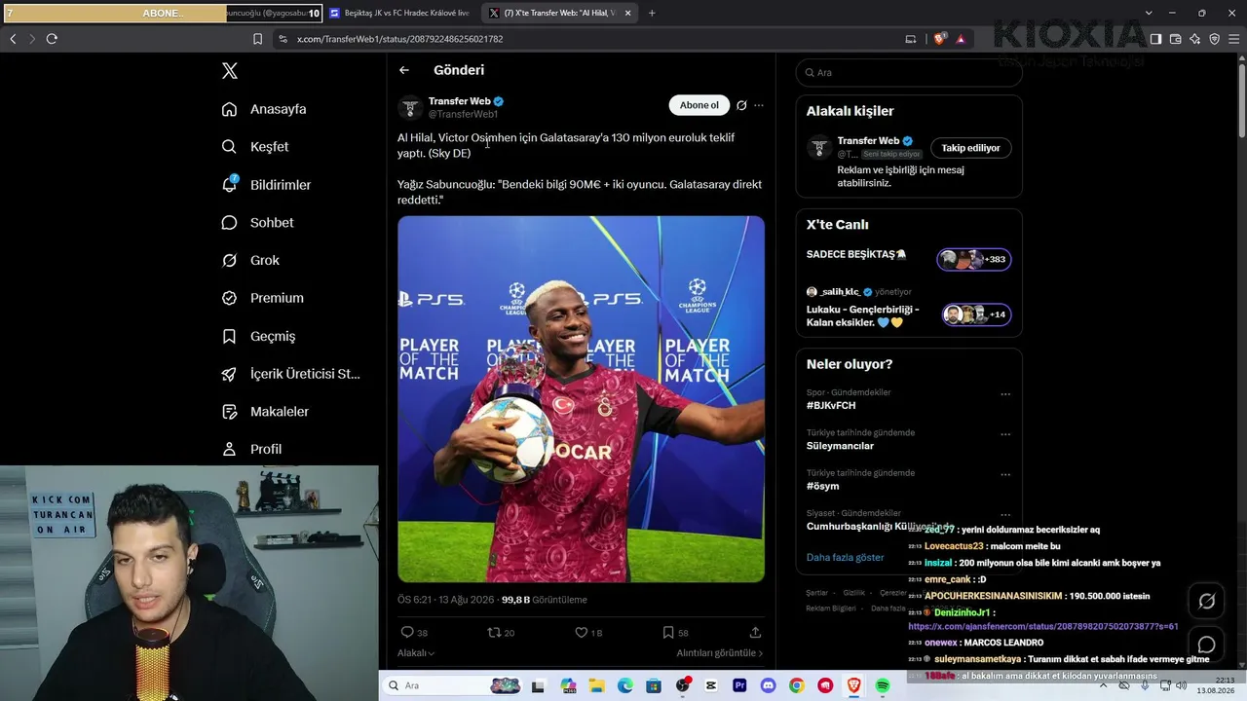
Task: Expand the Alakalı sort dropdown
Action: click(x=416, y=653)
